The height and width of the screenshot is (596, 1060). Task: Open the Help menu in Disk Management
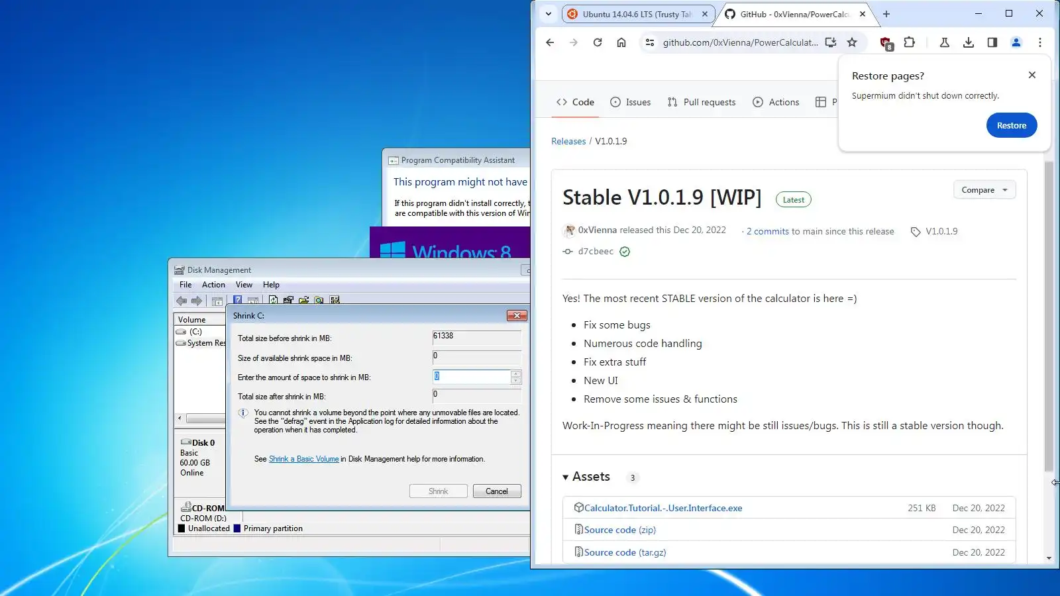(271, 285)
